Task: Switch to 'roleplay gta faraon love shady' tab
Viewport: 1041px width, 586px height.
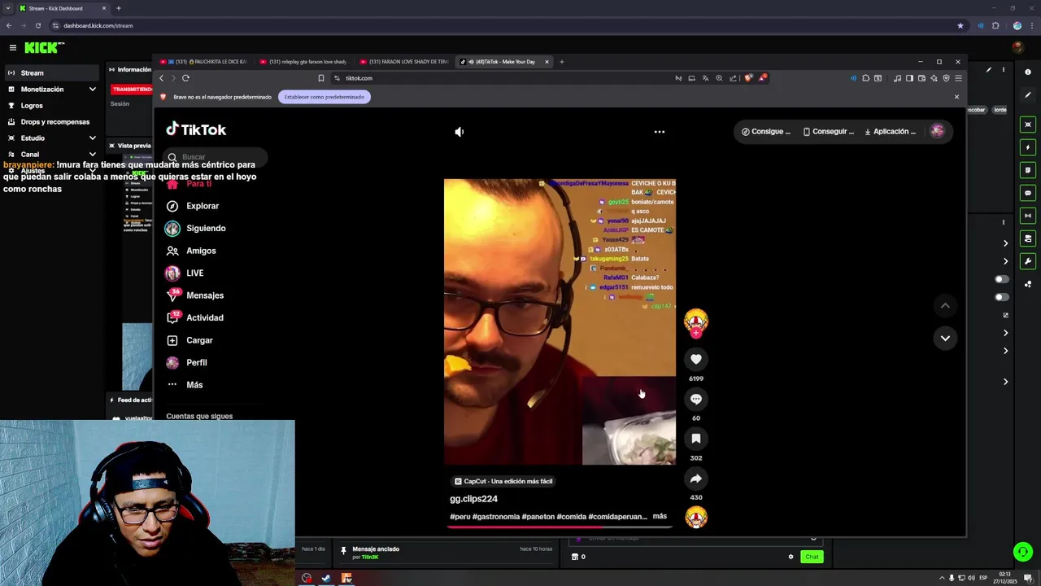Action: (x=305, y=62)
